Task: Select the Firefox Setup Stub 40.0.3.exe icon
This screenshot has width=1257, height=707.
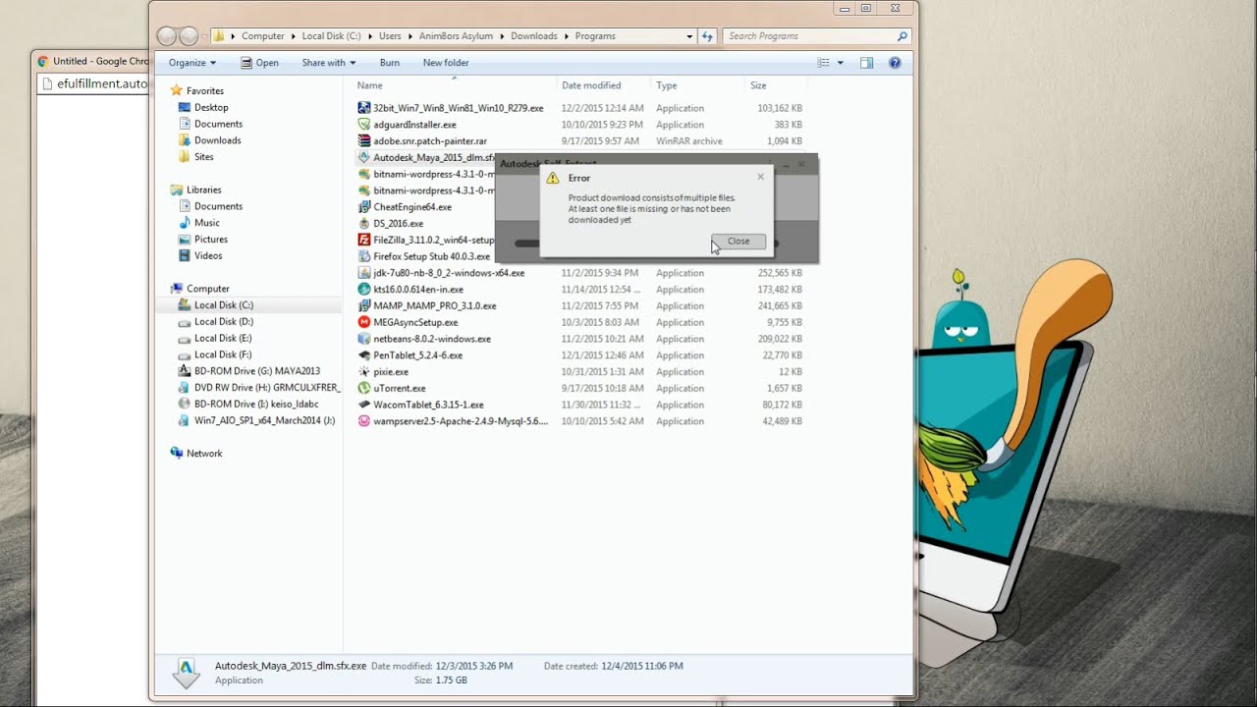Action: click(364, 256)
